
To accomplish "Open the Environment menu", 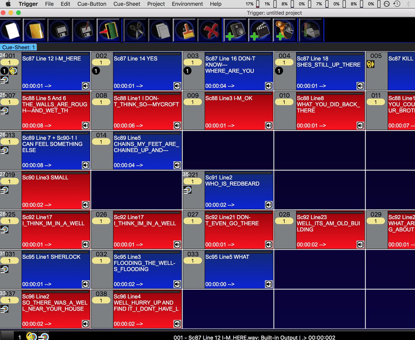I will (x=187, y=4).
